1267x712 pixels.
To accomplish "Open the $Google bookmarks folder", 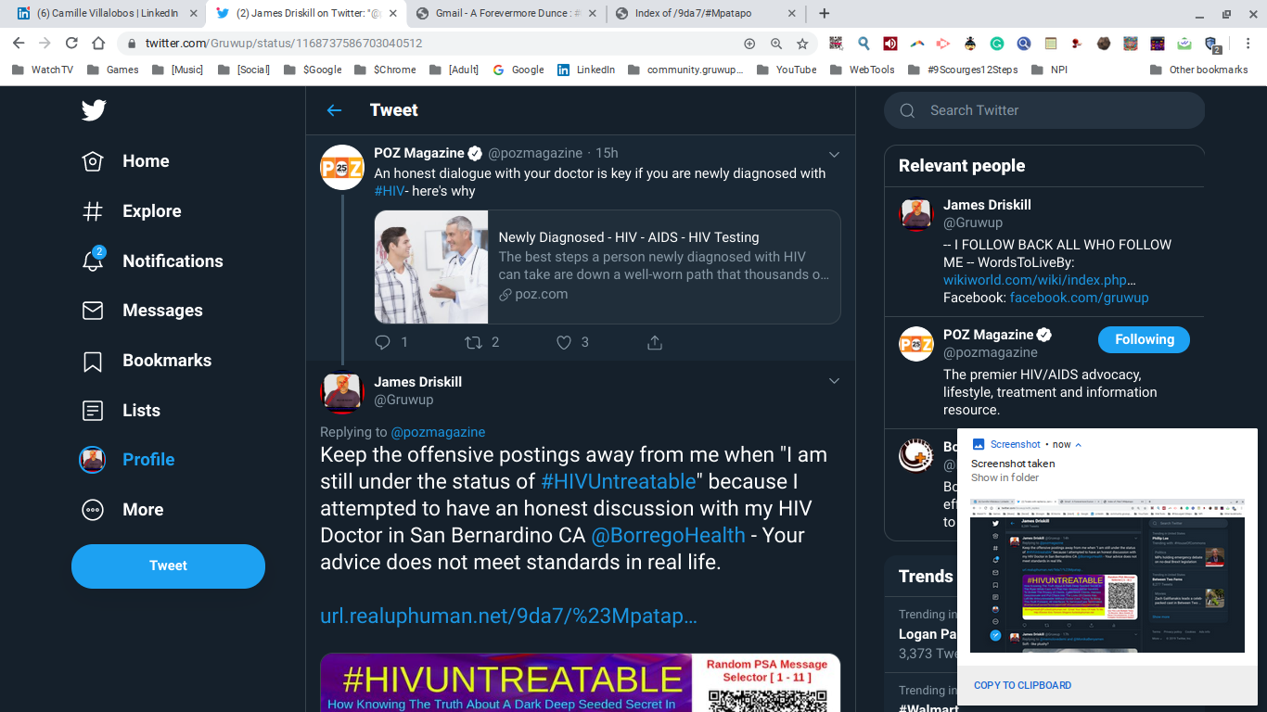I will tap(313, 70).
